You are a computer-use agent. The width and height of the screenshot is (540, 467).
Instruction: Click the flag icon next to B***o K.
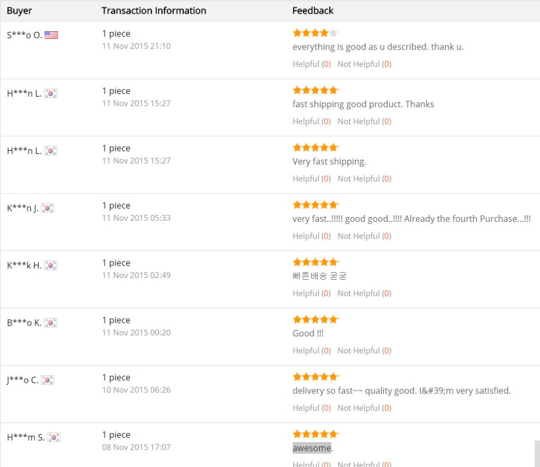51,322
